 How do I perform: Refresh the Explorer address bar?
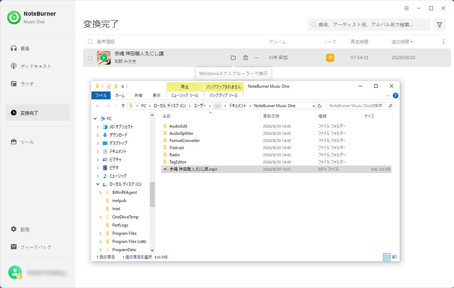[x=320, y=106]
